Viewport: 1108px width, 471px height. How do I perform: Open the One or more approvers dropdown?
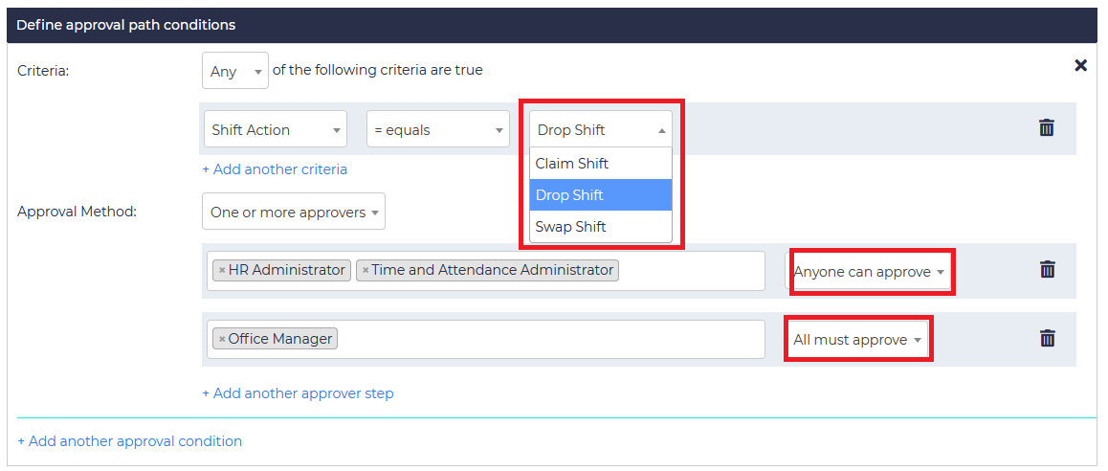[x=294, y=213]
